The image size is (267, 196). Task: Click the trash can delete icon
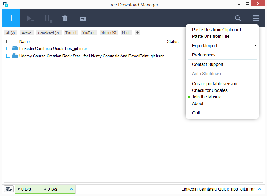65,18
